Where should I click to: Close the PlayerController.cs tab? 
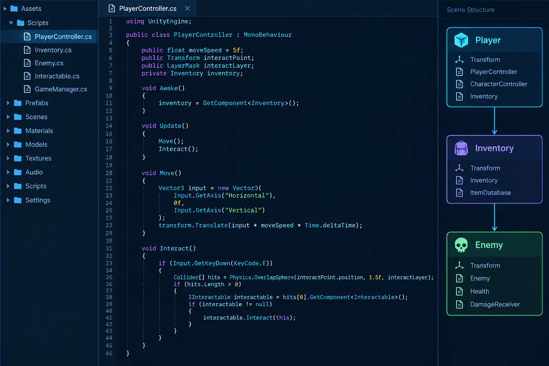(188, 8)
